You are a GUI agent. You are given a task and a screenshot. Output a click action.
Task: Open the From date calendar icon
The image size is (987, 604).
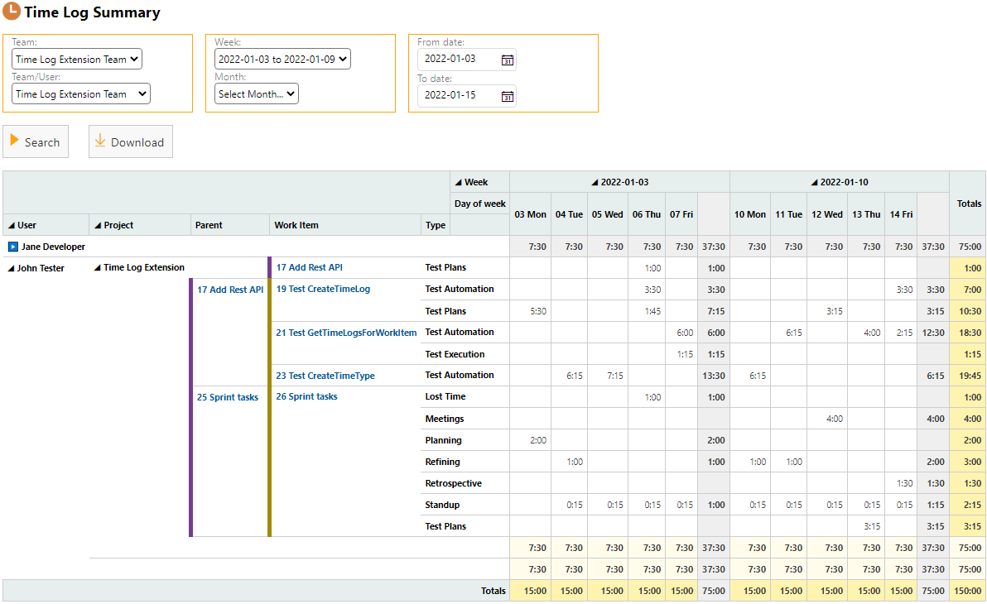pyautogui.click(x=508, y=60)
